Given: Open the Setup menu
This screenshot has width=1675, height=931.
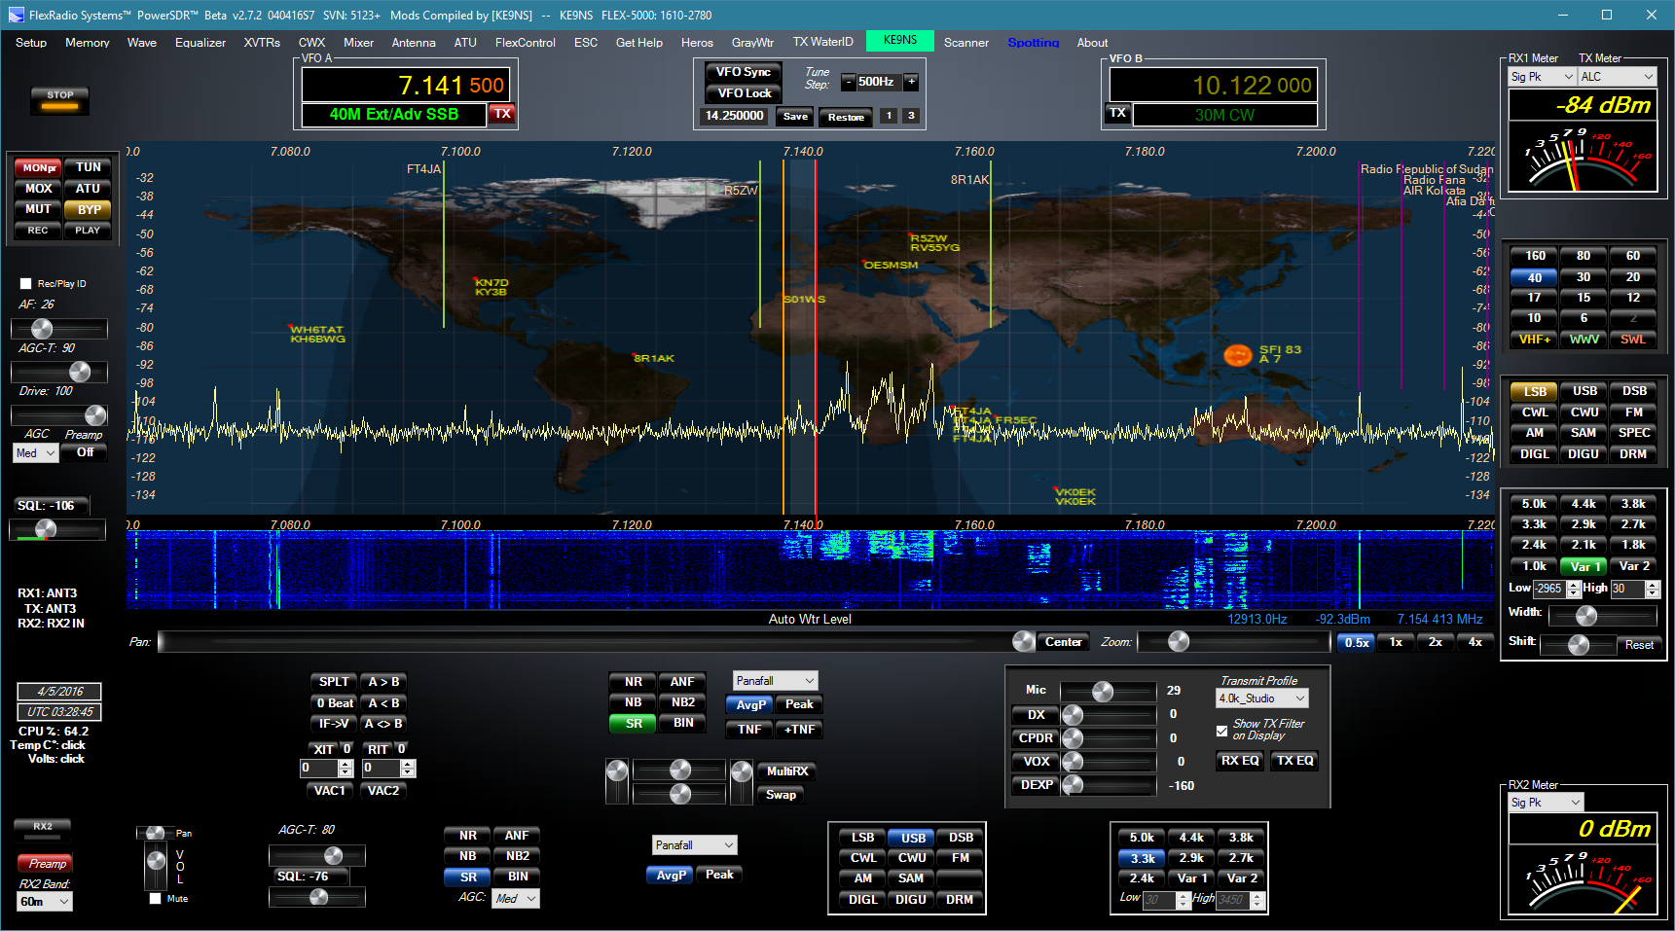Looking at the screenshot, I should click(x=30, y=42).
